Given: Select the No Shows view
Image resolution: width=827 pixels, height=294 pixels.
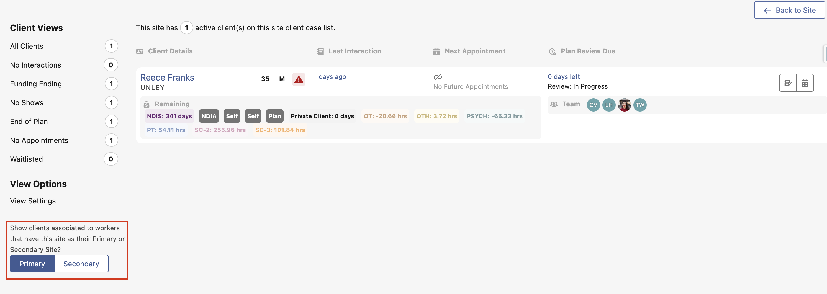Looking at the screenshot, I should pyautogui.click(x=27, y=102).
